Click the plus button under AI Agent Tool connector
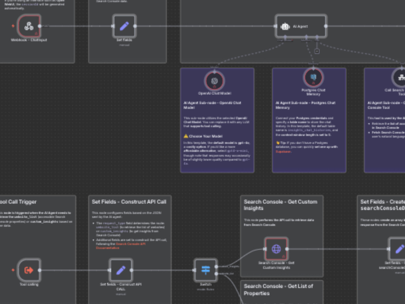Viewport: 405px width, 304px height. [x=317, y=51]
